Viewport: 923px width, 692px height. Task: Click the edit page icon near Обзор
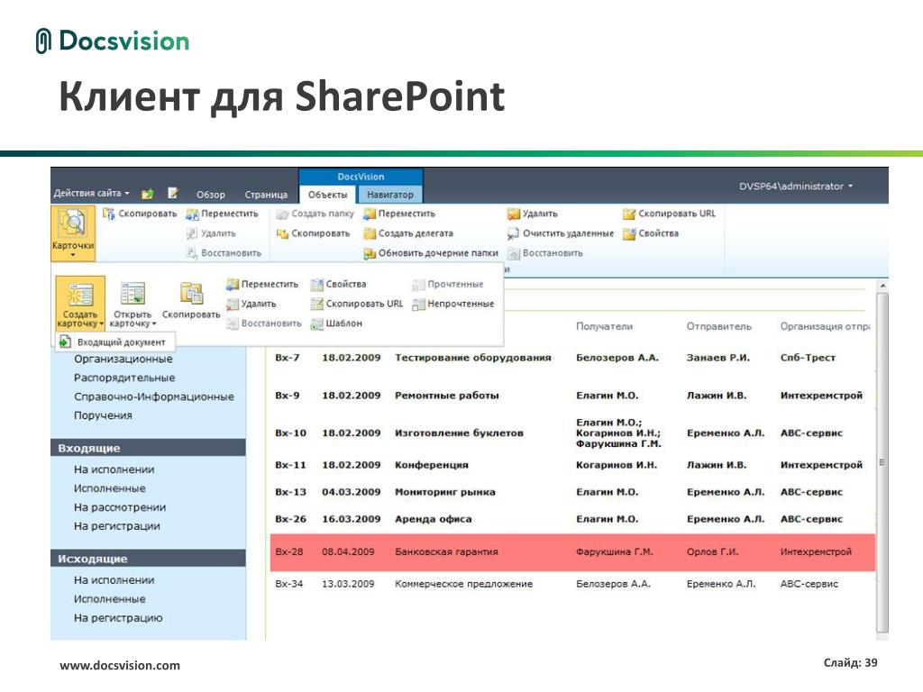point(173,193)
